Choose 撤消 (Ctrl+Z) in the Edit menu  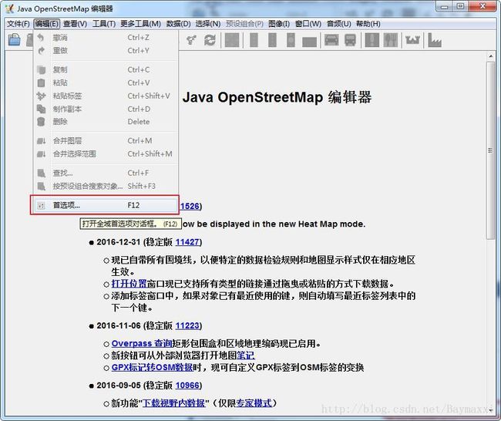pyautogui.click(x=106, y=38)
